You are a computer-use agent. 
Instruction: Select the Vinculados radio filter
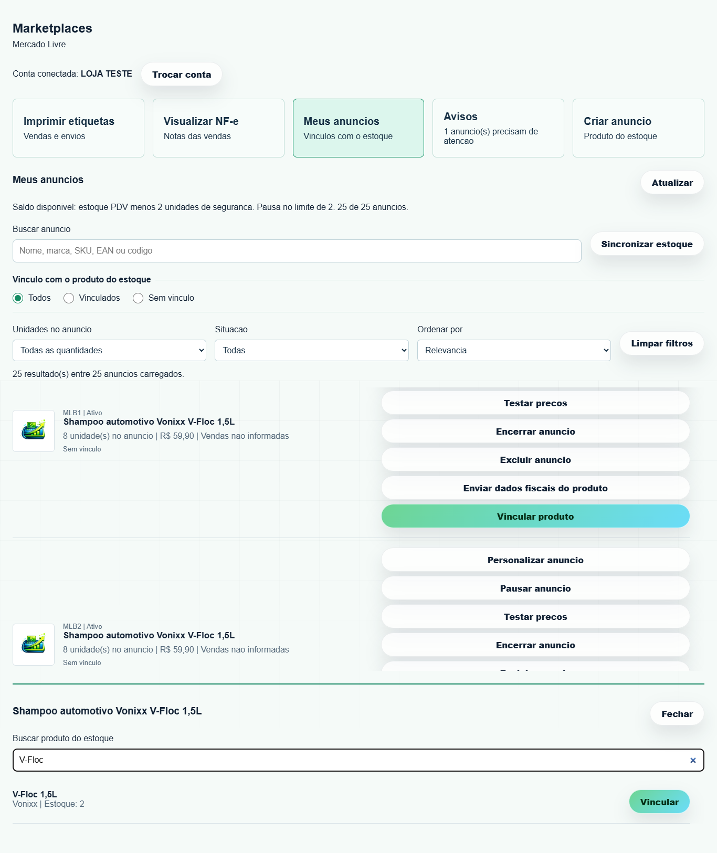point(69,298)
